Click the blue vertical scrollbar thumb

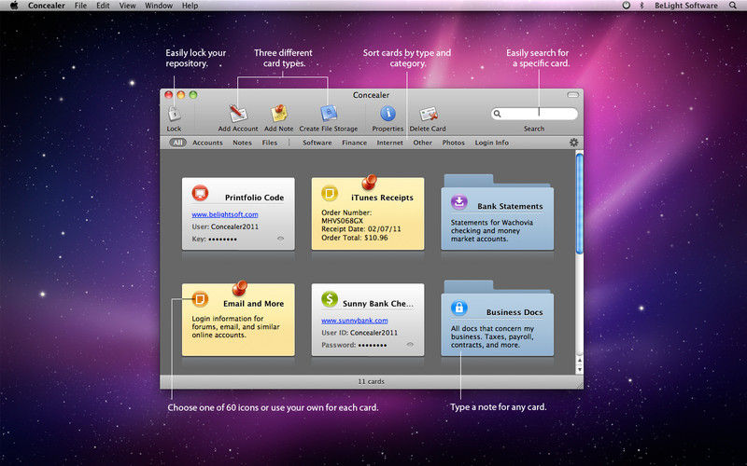pos(580,203)
